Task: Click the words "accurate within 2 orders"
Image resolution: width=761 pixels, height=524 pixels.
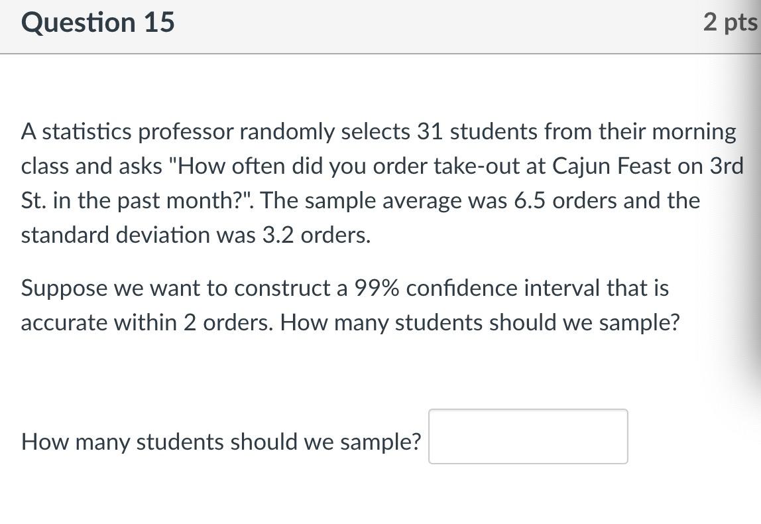Action: click(147, 323)
